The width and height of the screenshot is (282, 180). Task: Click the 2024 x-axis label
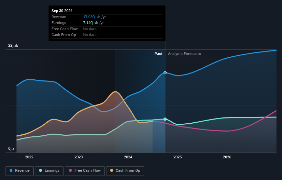128,157
